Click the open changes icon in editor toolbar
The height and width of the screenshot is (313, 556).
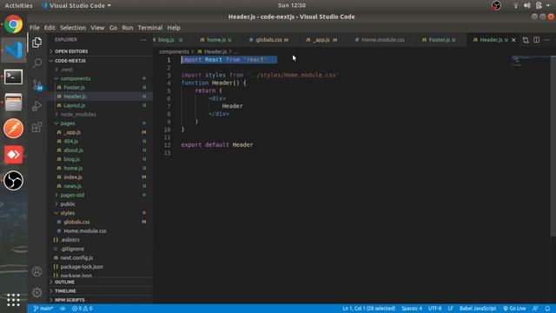[526, 40]
